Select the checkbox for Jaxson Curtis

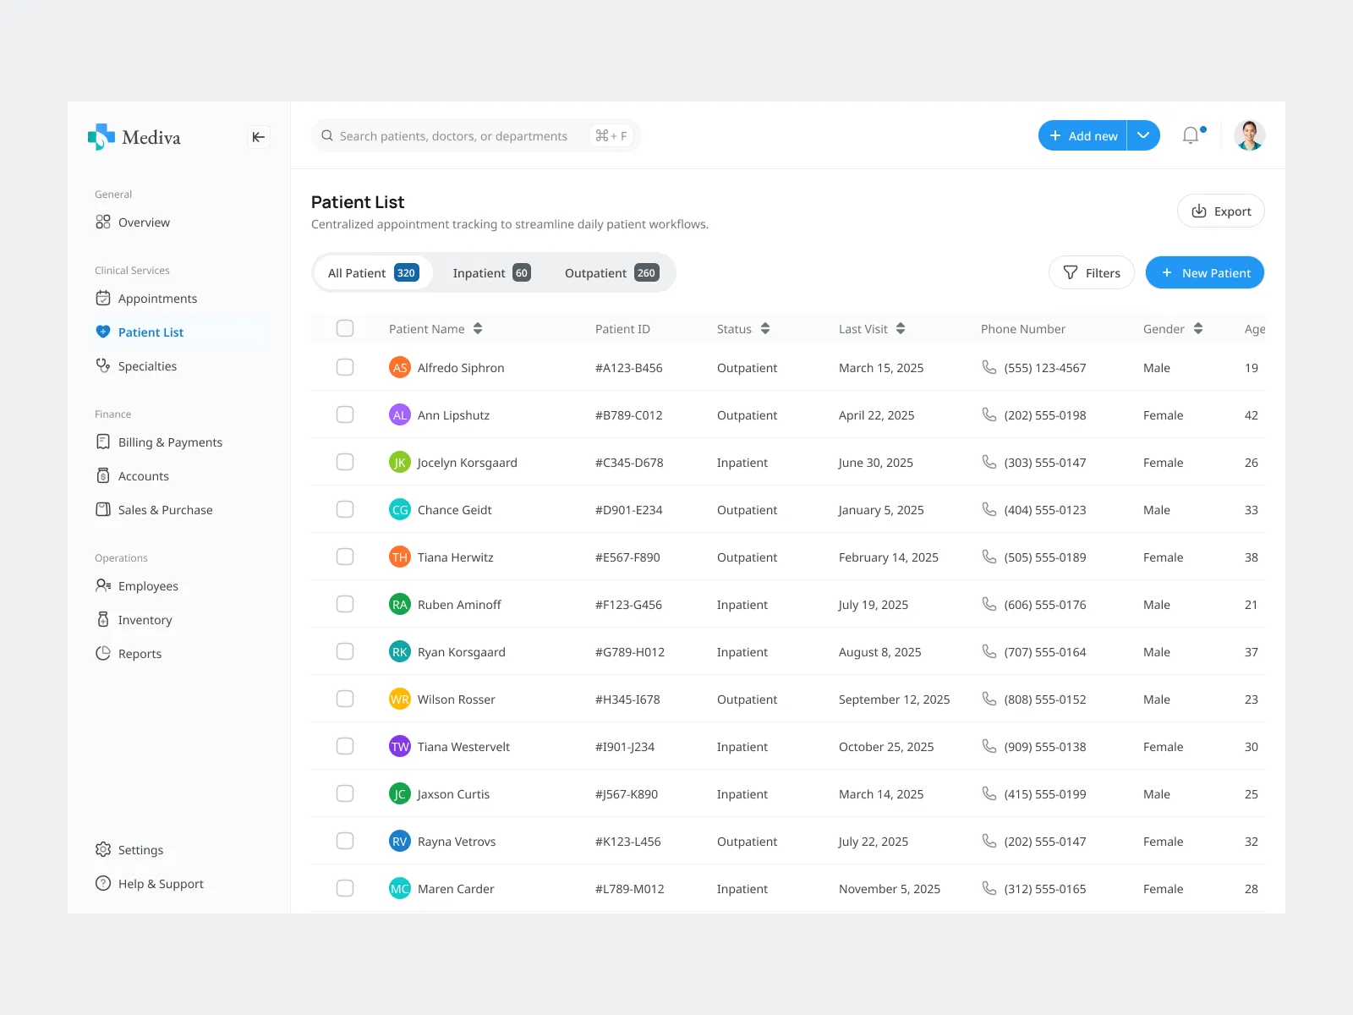tap(345, 793)
